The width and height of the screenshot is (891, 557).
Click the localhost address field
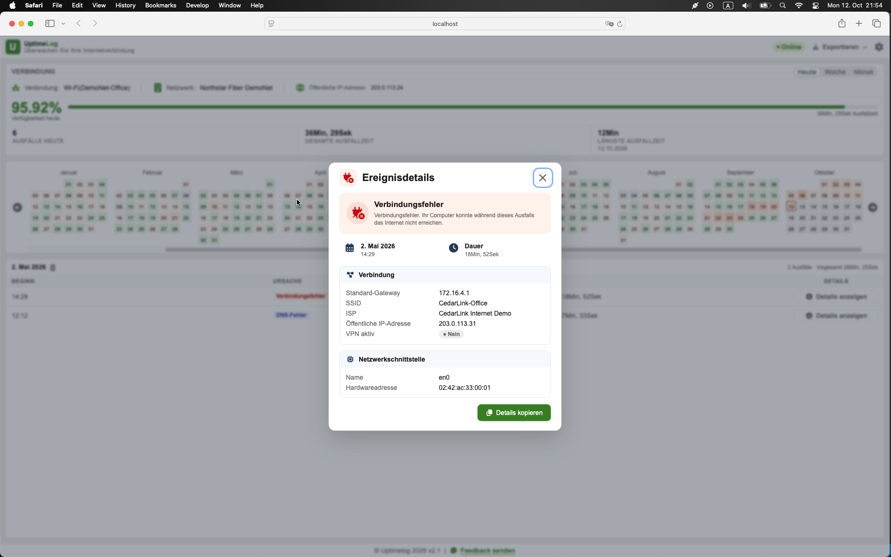coord(445,24)
